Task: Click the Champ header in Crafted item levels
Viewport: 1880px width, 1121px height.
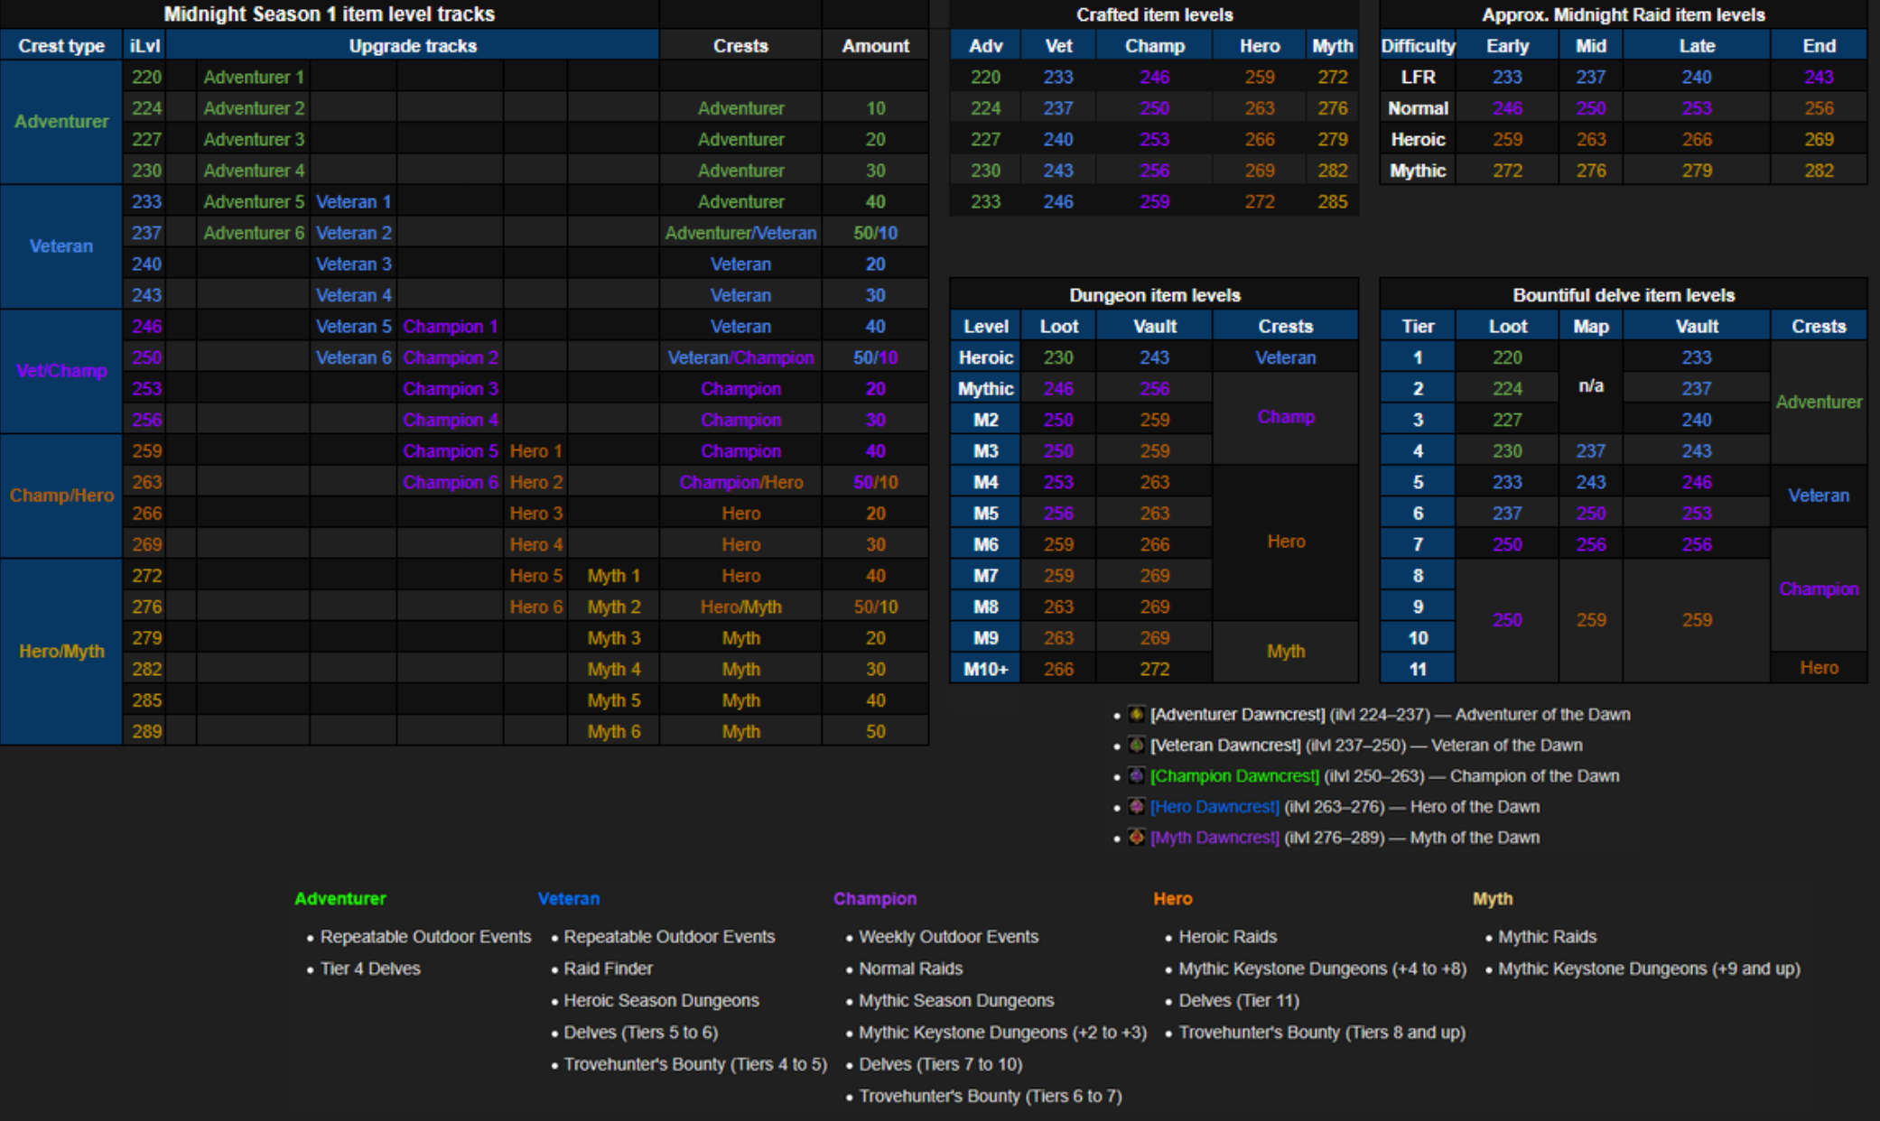Action: [x=1154, y=46]
